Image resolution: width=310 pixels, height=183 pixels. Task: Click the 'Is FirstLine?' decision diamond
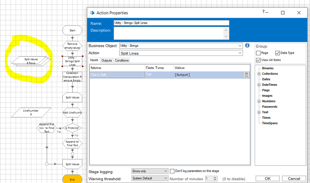(x=72, y=127)
